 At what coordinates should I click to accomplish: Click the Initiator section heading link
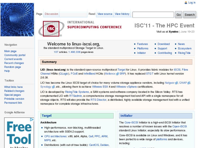126,116
